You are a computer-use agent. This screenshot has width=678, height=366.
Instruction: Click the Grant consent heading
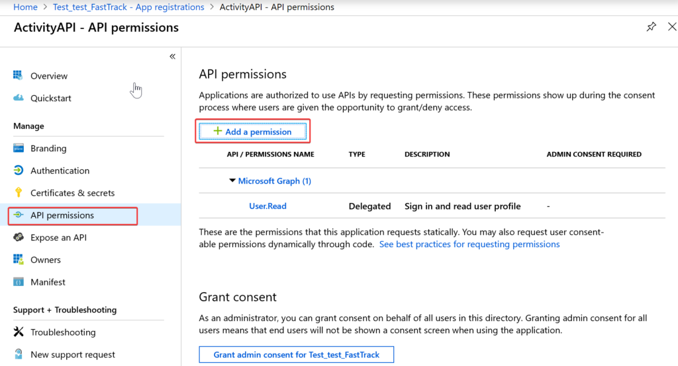(238, 297)
